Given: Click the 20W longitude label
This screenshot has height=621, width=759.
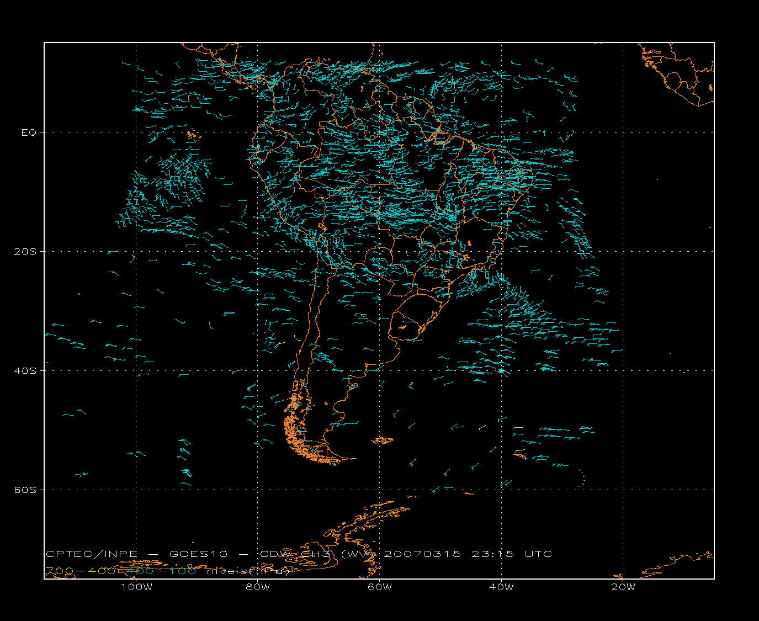Looking at the screenshot, I should point(623,587).
